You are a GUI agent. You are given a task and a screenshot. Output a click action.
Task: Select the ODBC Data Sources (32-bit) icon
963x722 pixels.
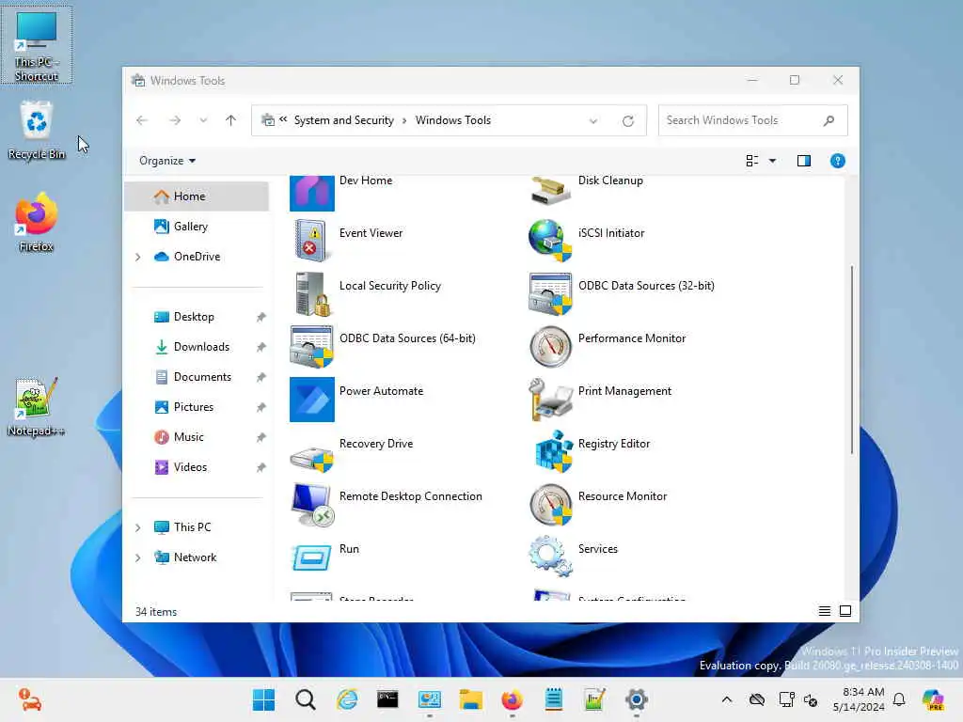(550, 293)
